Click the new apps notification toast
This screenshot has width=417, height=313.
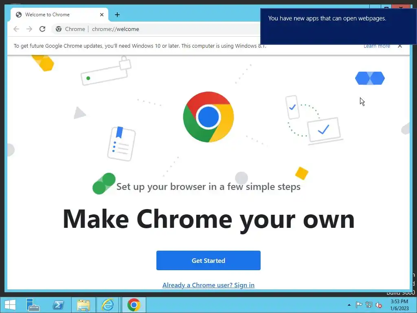click(x=338, y=26)
